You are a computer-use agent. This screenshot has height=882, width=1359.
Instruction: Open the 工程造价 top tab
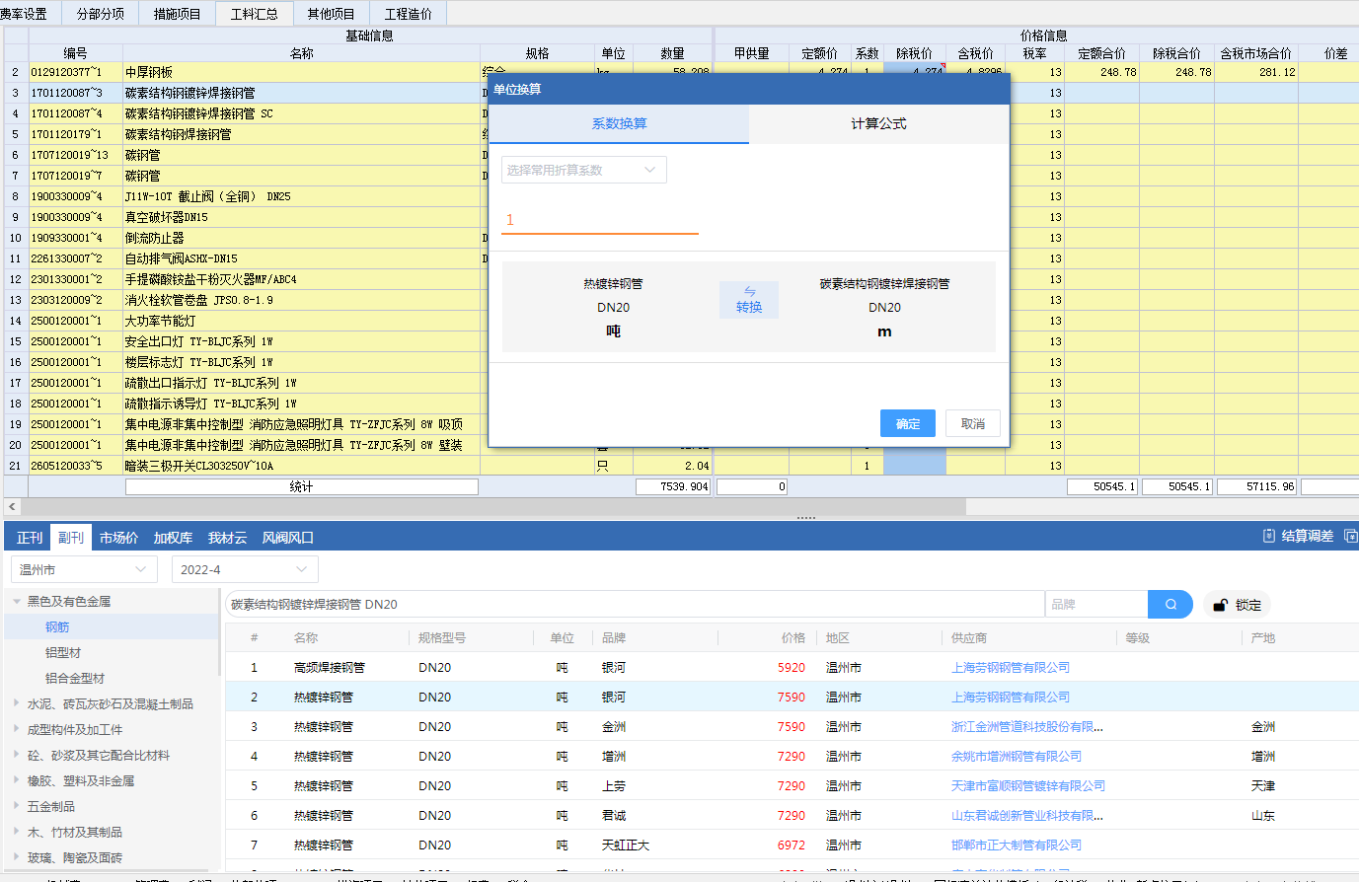pos(408,14)
